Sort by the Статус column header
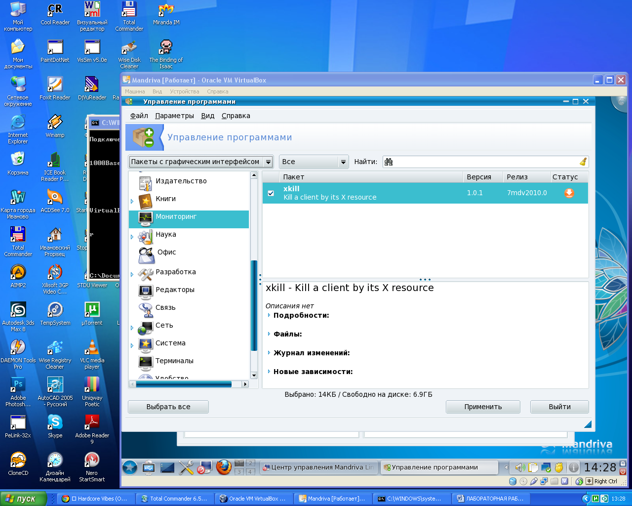This screenshot has width=632, height=506. [569, 177]
